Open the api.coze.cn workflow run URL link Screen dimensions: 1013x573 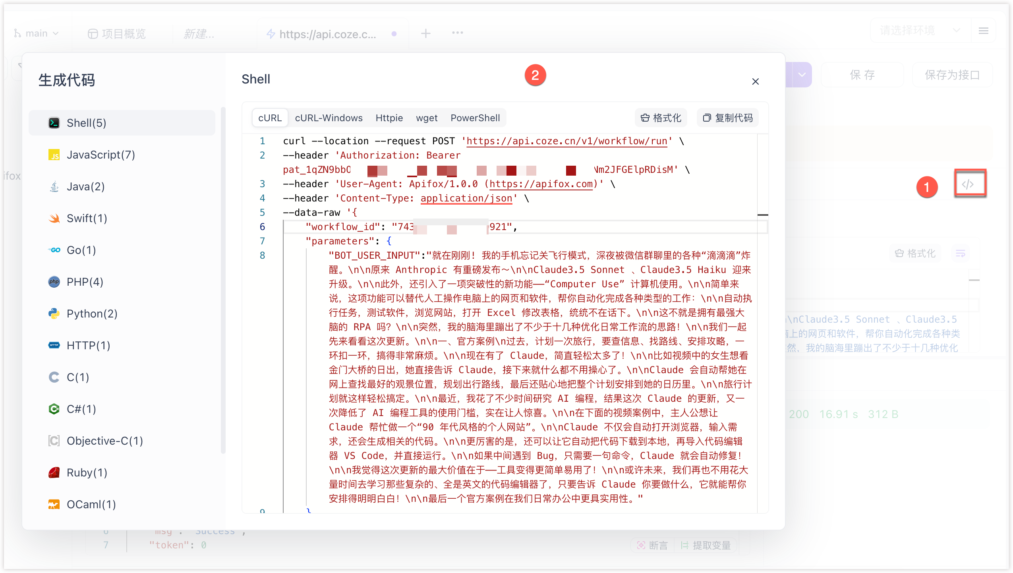pyautogui.click(x=566, y=141)
